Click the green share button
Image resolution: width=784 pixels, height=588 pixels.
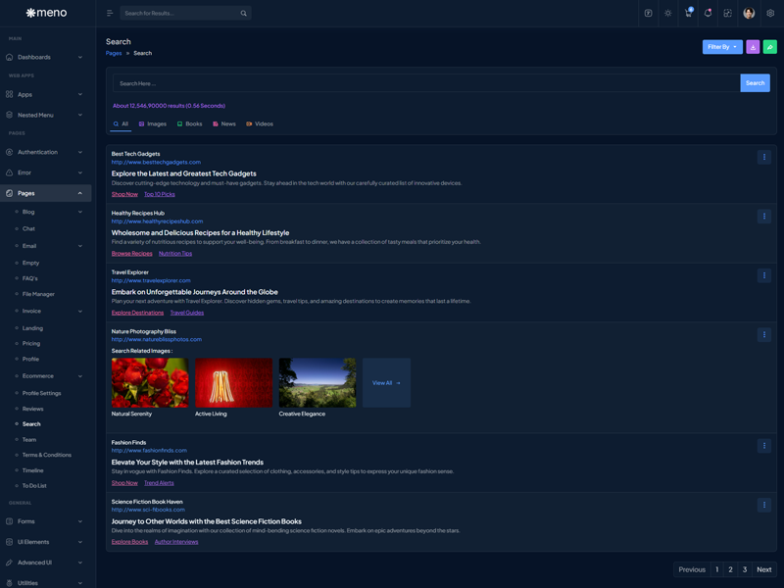pyautogui.click(x=770, y=47)
